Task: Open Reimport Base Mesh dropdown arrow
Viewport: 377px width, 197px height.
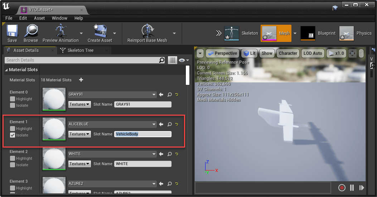Action: [174, 33]
